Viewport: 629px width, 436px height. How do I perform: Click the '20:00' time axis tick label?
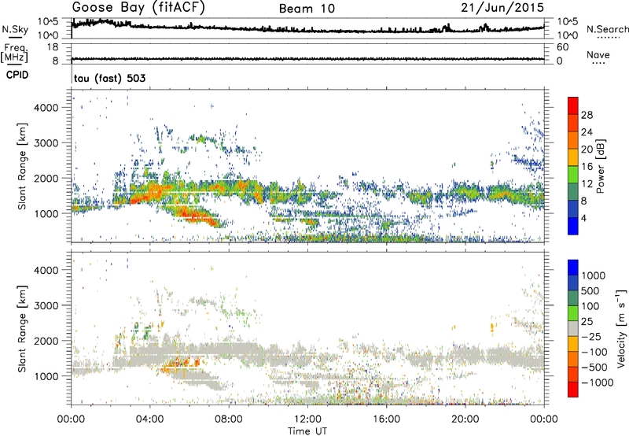465,419
